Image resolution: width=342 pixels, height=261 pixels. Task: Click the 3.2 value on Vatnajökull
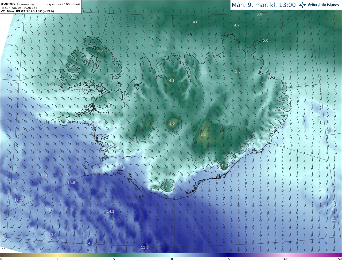(x=203, y=134)
